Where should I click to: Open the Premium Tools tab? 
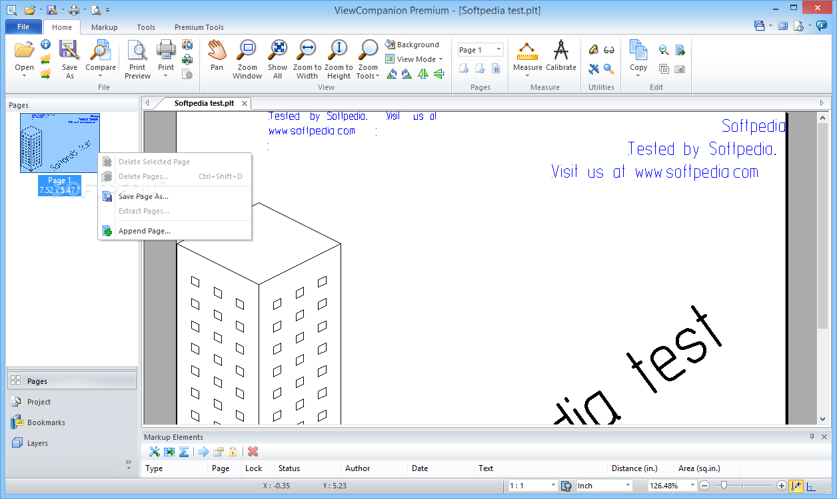[199, 27]
